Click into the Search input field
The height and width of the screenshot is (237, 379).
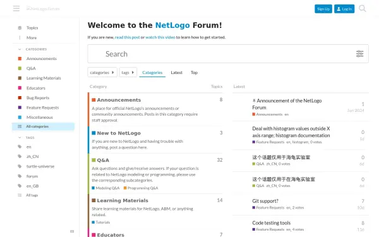click(228, 54)
